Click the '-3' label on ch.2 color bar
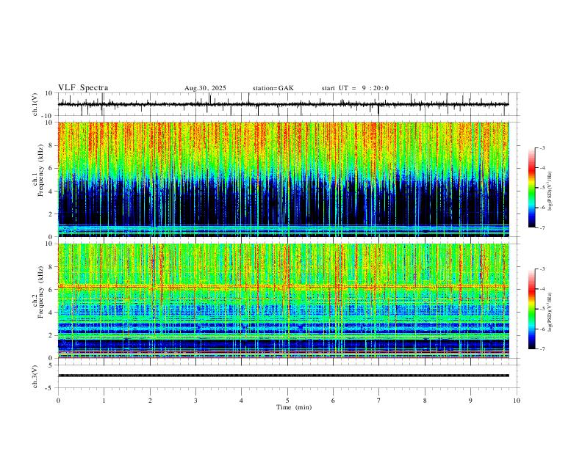 point(542,269)
